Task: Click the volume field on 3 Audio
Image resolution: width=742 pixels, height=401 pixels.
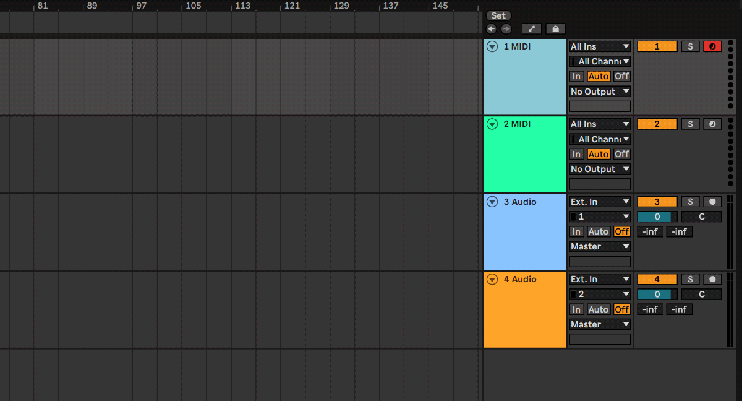Action: [657, 217]
